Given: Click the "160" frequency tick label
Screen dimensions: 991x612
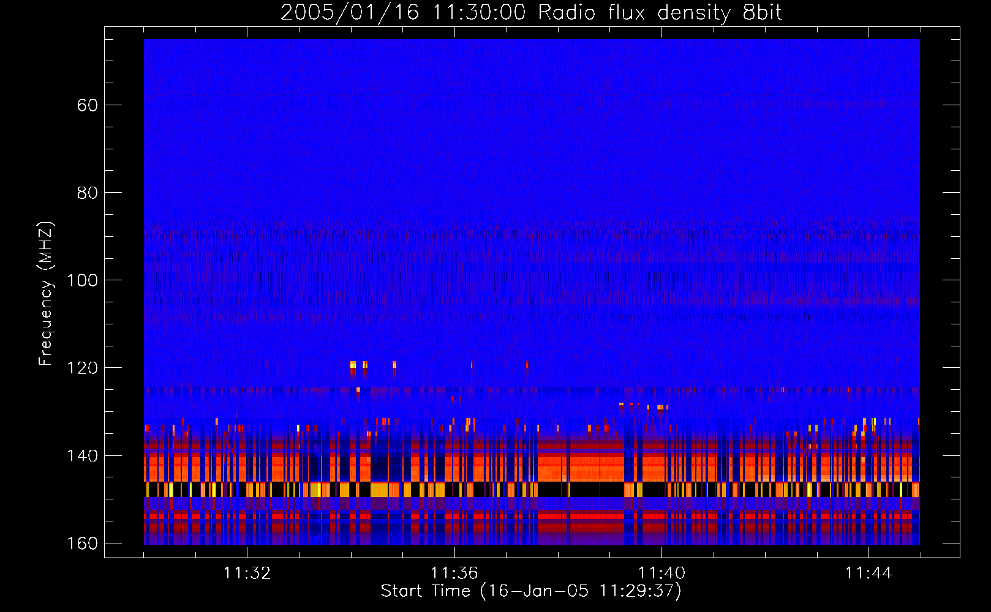Looking at the screenshot, I should click(x=82, y=543).
